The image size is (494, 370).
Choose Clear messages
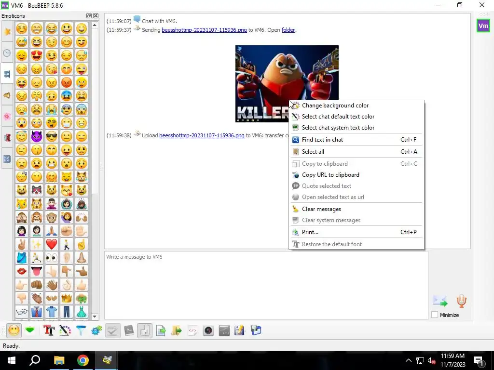(x=357, y=209)
